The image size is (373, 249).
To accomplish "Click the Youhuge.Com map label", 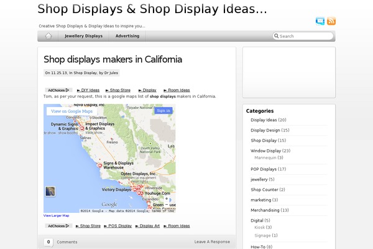I will (x=157, y=193).
